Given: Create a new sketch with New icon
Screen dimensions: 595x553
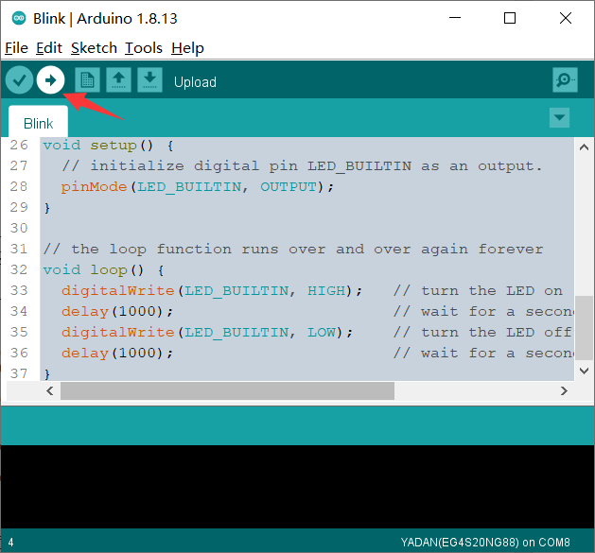Looking at the screenshot, I should click(87, 80).
